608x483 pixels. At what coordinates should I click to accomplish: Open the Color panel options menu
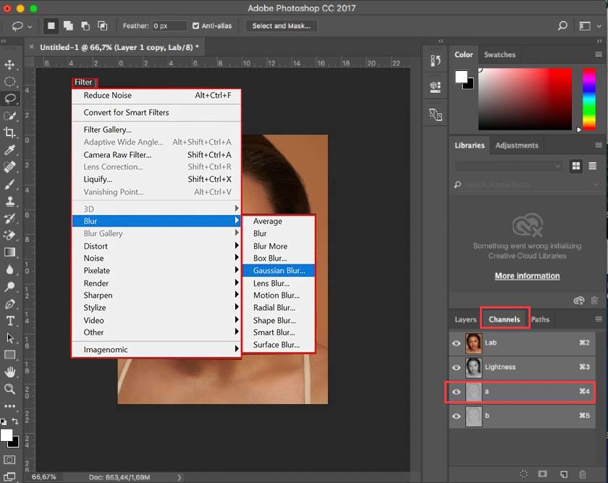click(x=599, y=54)
